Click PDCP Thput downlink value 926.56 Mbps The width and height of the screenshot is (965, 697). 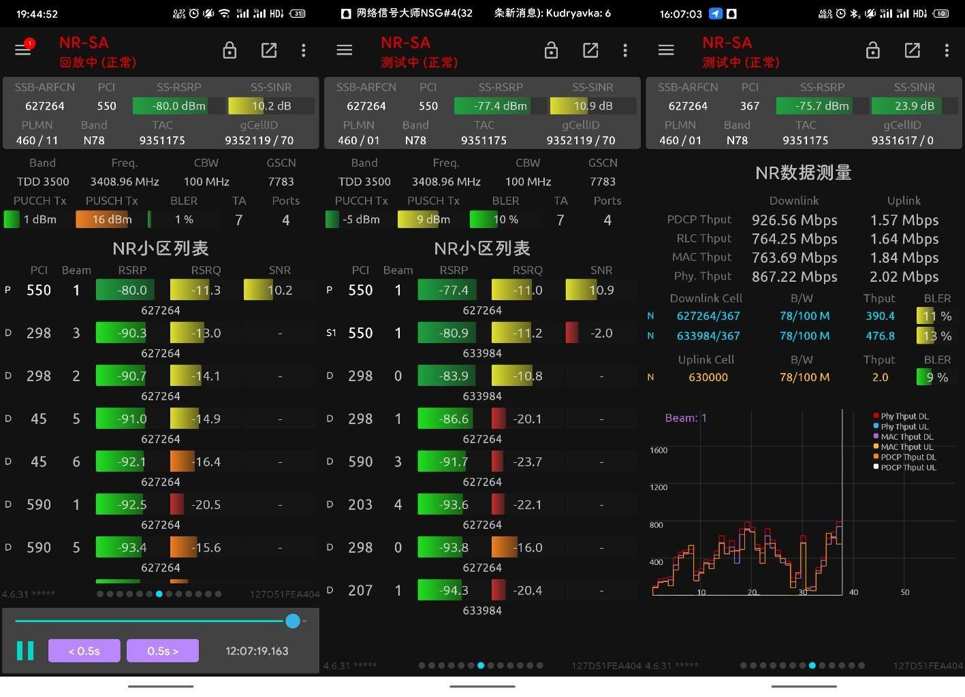pos(795,221)
